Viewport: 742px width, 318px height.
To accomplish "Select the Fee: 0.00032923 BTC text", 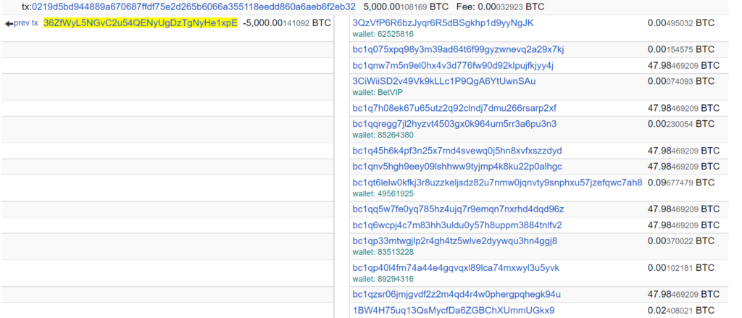I will click(500, 7).
